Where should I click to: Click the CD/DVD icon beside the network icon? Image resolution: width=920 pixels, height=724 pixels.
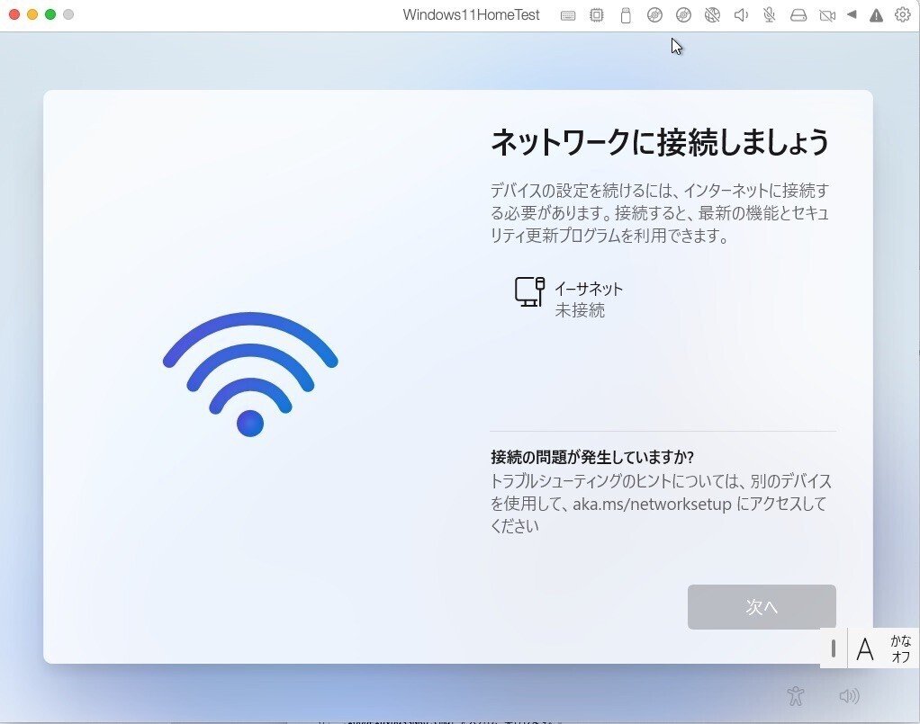[x=683, y=15]
